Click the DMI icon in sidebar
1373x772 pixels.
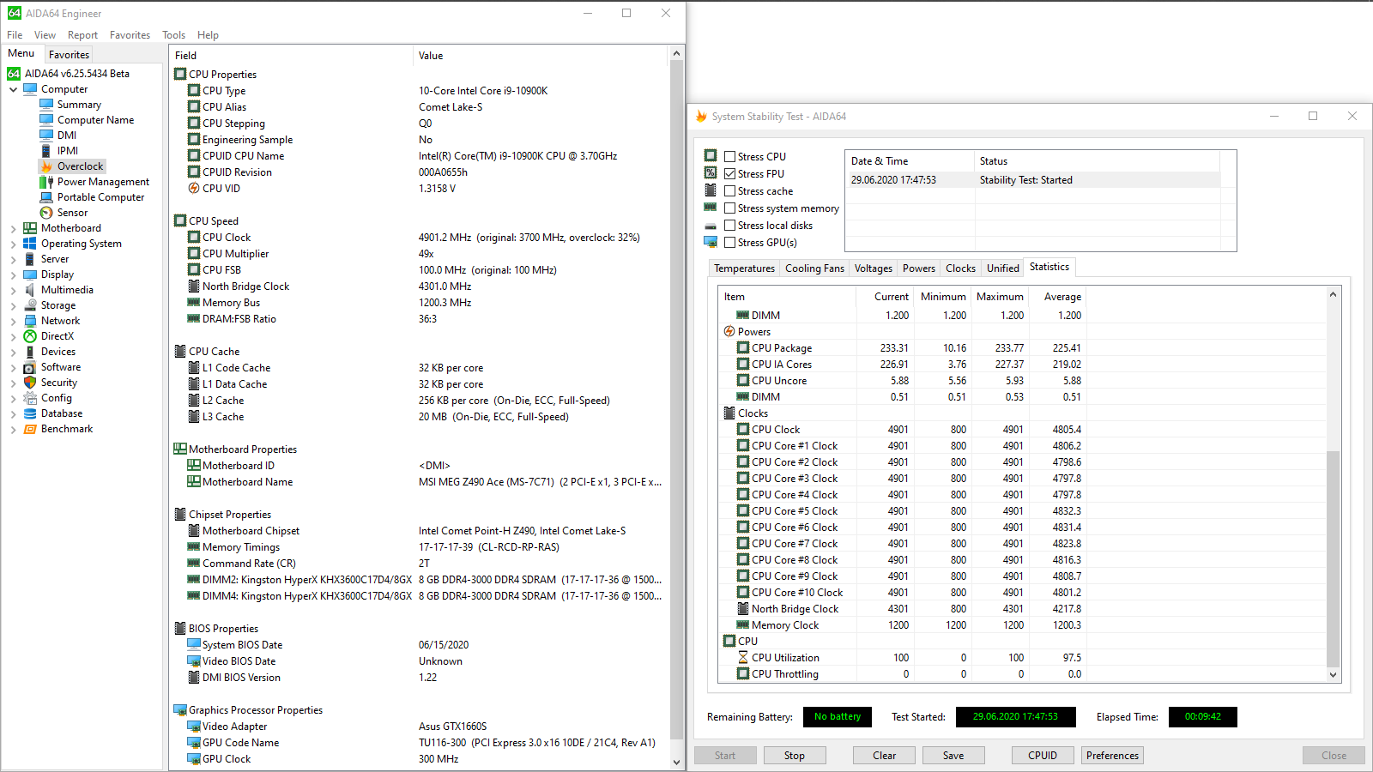[46, 136]
